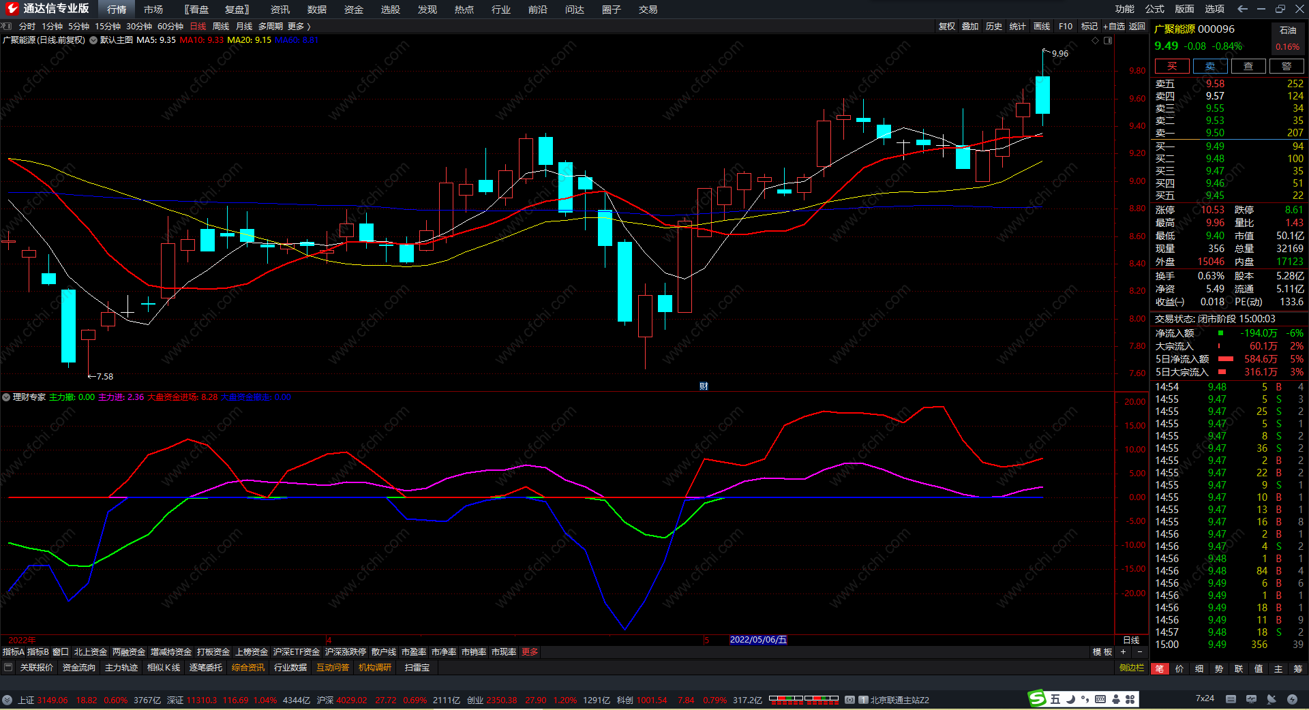Toggle the side panel icon atop chart
This screenshot has height=710, width=1309.
pos(1108,40)
